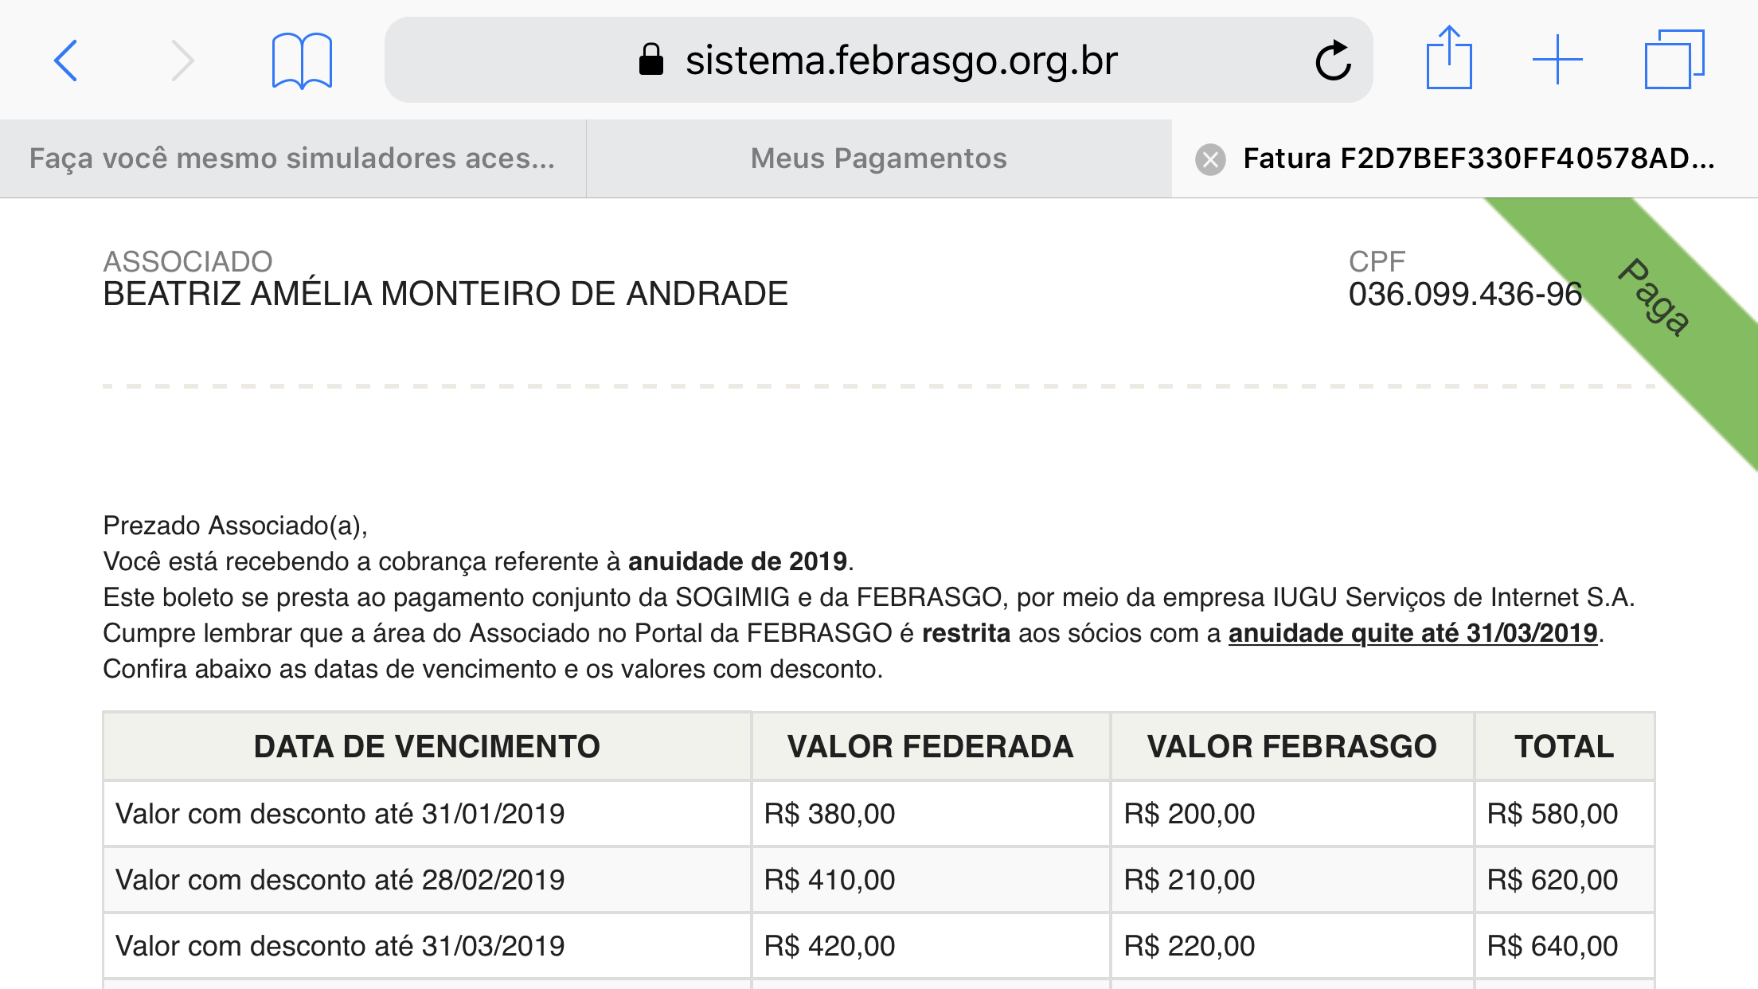Tap the Safari back arrow
This screenshot has width=1758, height=989.
click(x=66, y=61)
